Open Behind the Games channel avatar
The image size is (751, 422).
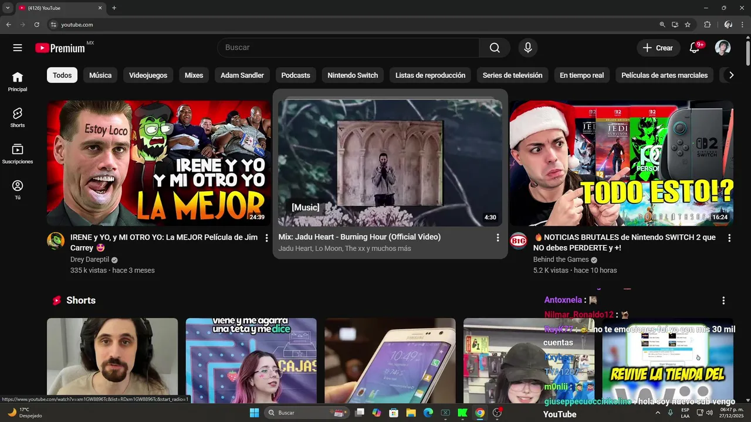click(518, 241)
